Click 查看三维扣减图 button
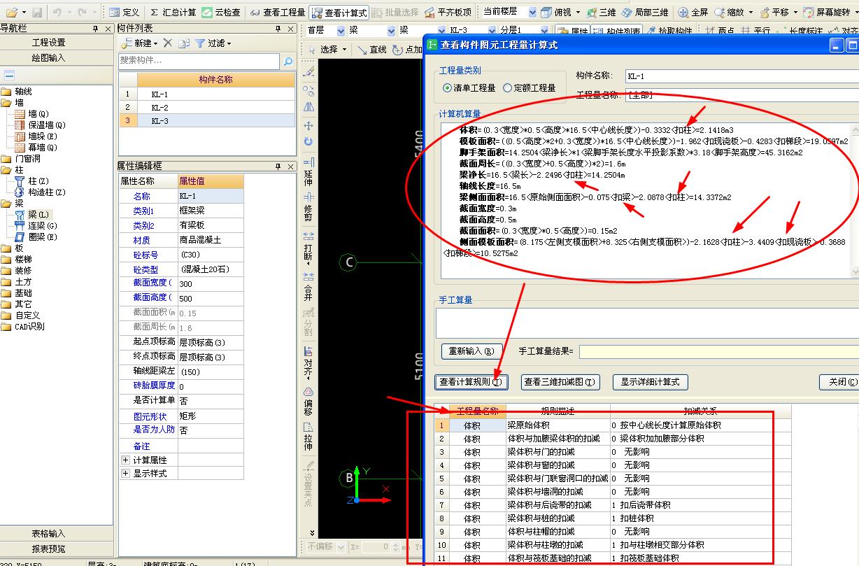 point(561,382)
